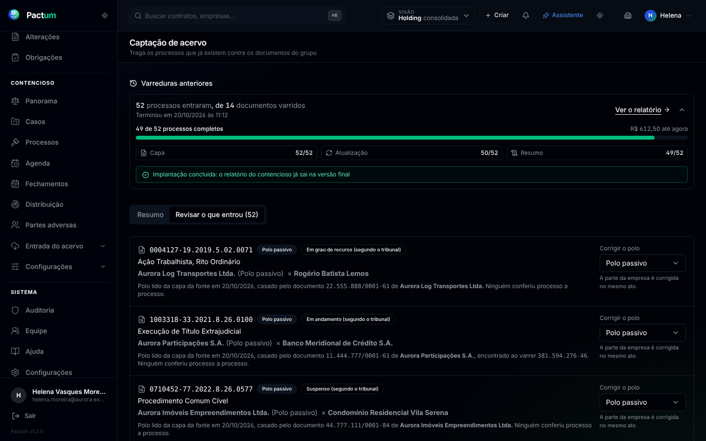The image size is (706, 441).
Task: Open Fechamentos icon in sidebar
Action: point(15,184)
